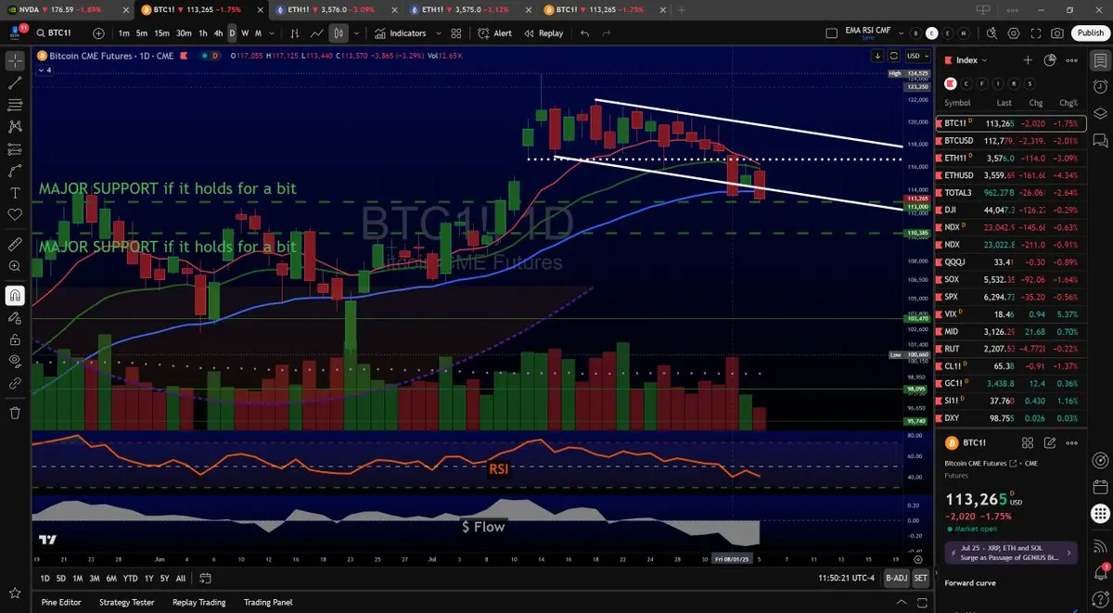This screenshot has height=613, width=1113.
Task: Toggle hide all drawings eye icon
Action: coord(15,361)
